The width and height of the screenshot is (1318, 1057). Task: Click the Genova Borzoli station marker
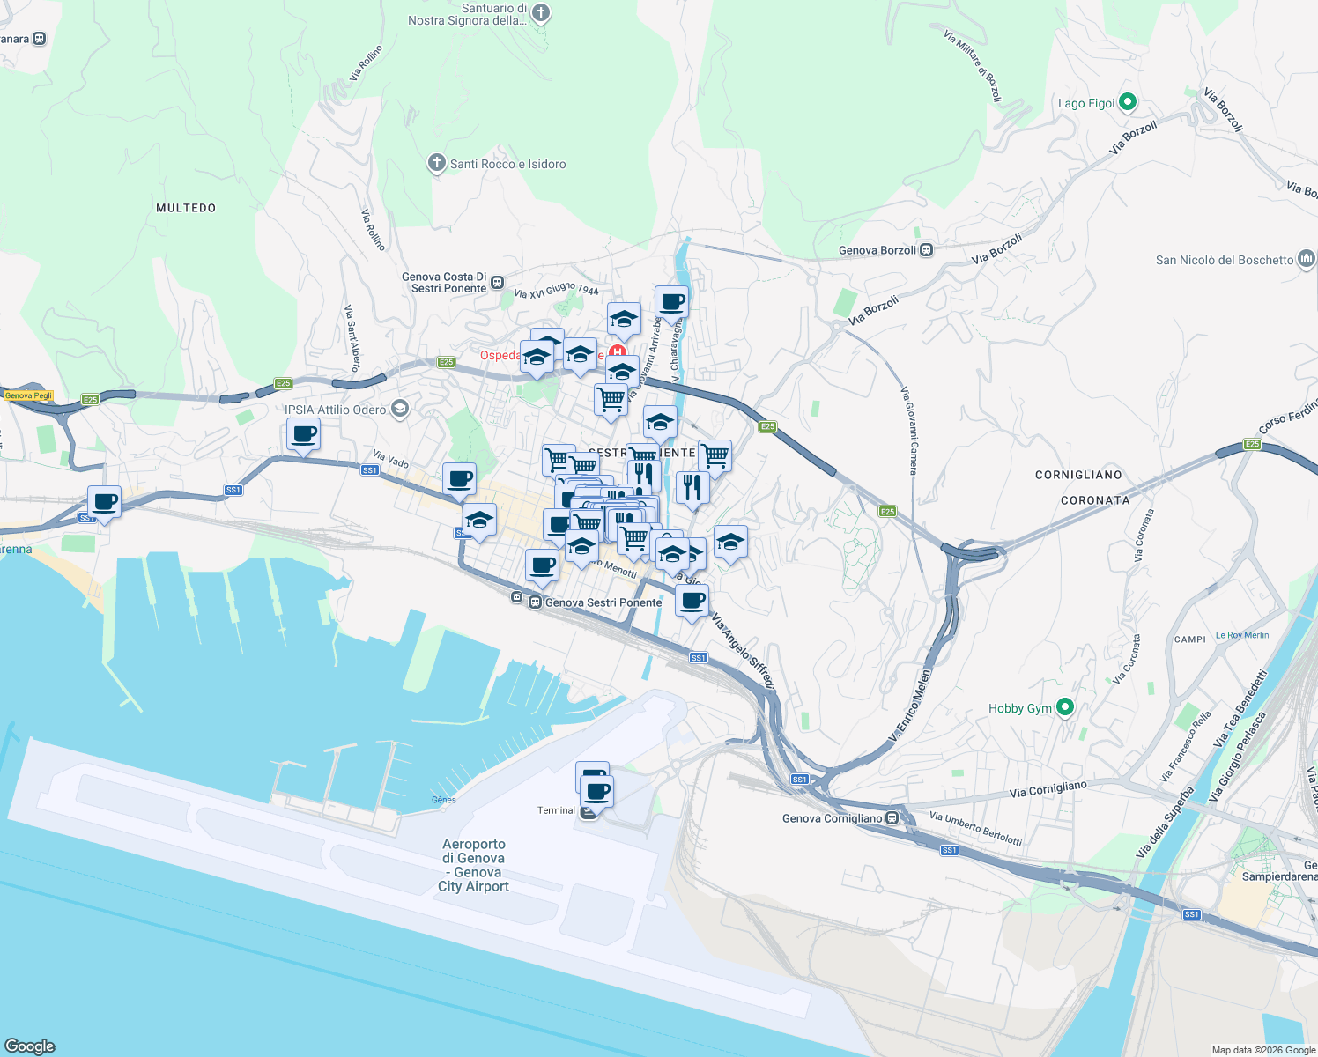tap(925, 249)
